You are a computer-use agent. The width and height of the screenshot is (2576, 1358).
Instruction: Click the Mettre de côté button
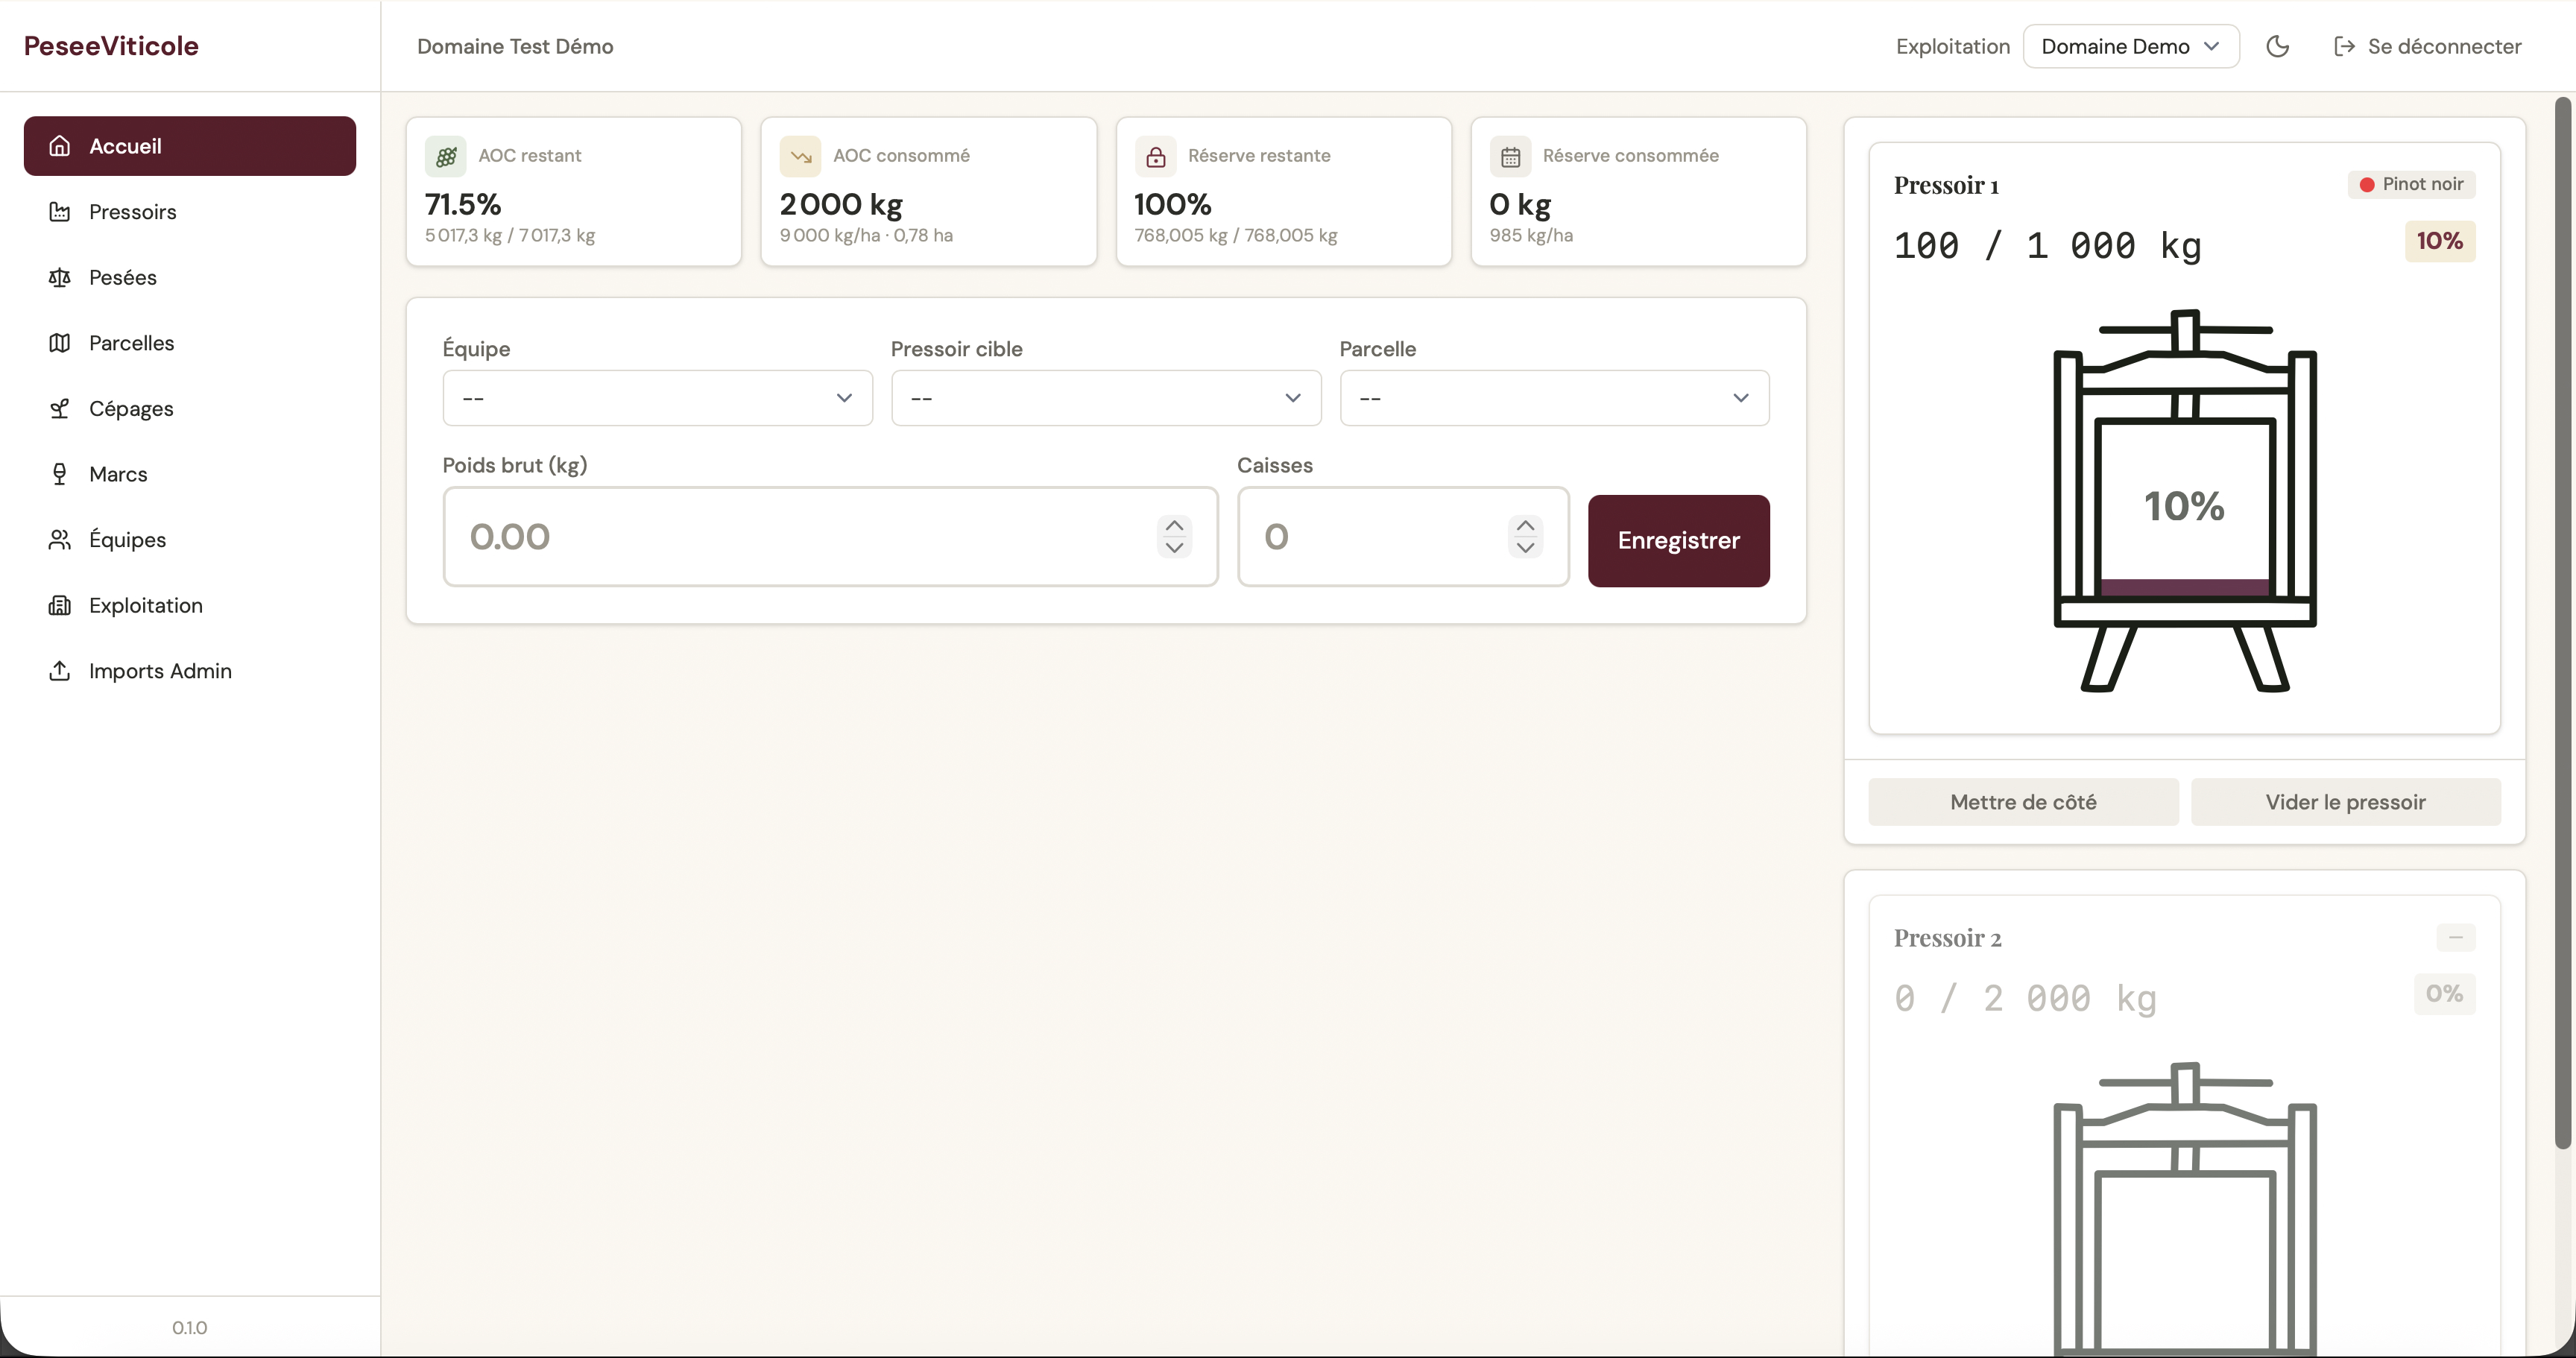click(x=2023, y=802)
